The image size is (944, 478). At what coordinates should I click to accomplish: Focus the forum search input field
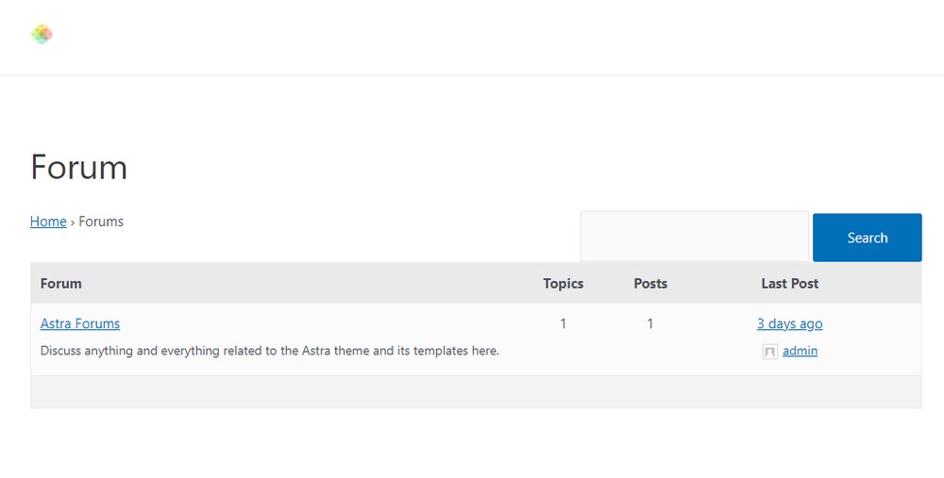[694, 237]
